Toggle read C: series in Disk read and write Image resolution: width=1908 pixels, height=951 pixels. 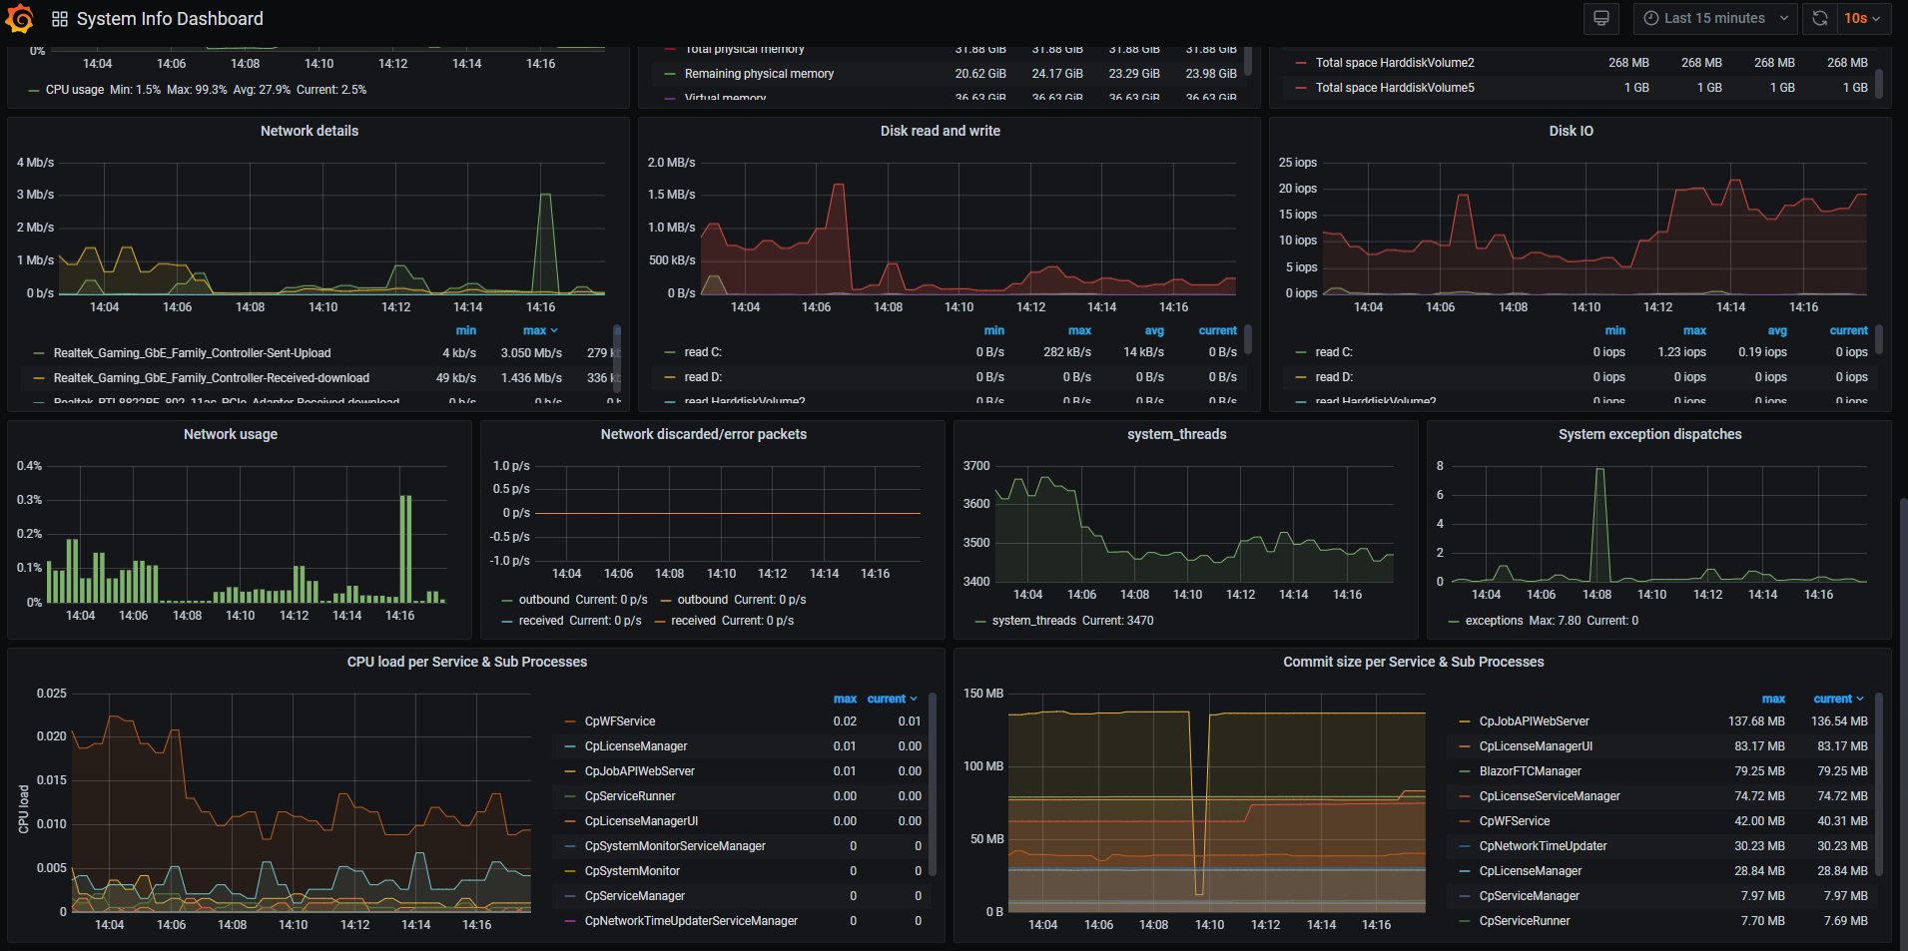703,352
